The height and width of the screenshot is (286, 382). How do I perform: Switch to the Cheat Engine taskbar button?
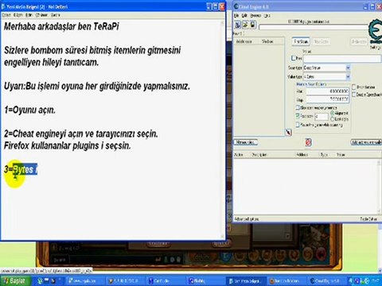[x=327, y=280]
